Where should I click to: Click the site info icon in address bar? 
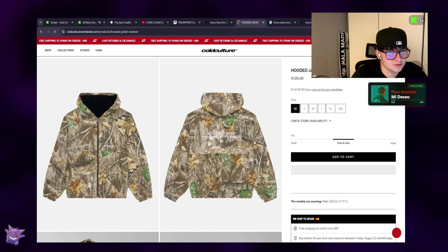(x=63, y=32)
